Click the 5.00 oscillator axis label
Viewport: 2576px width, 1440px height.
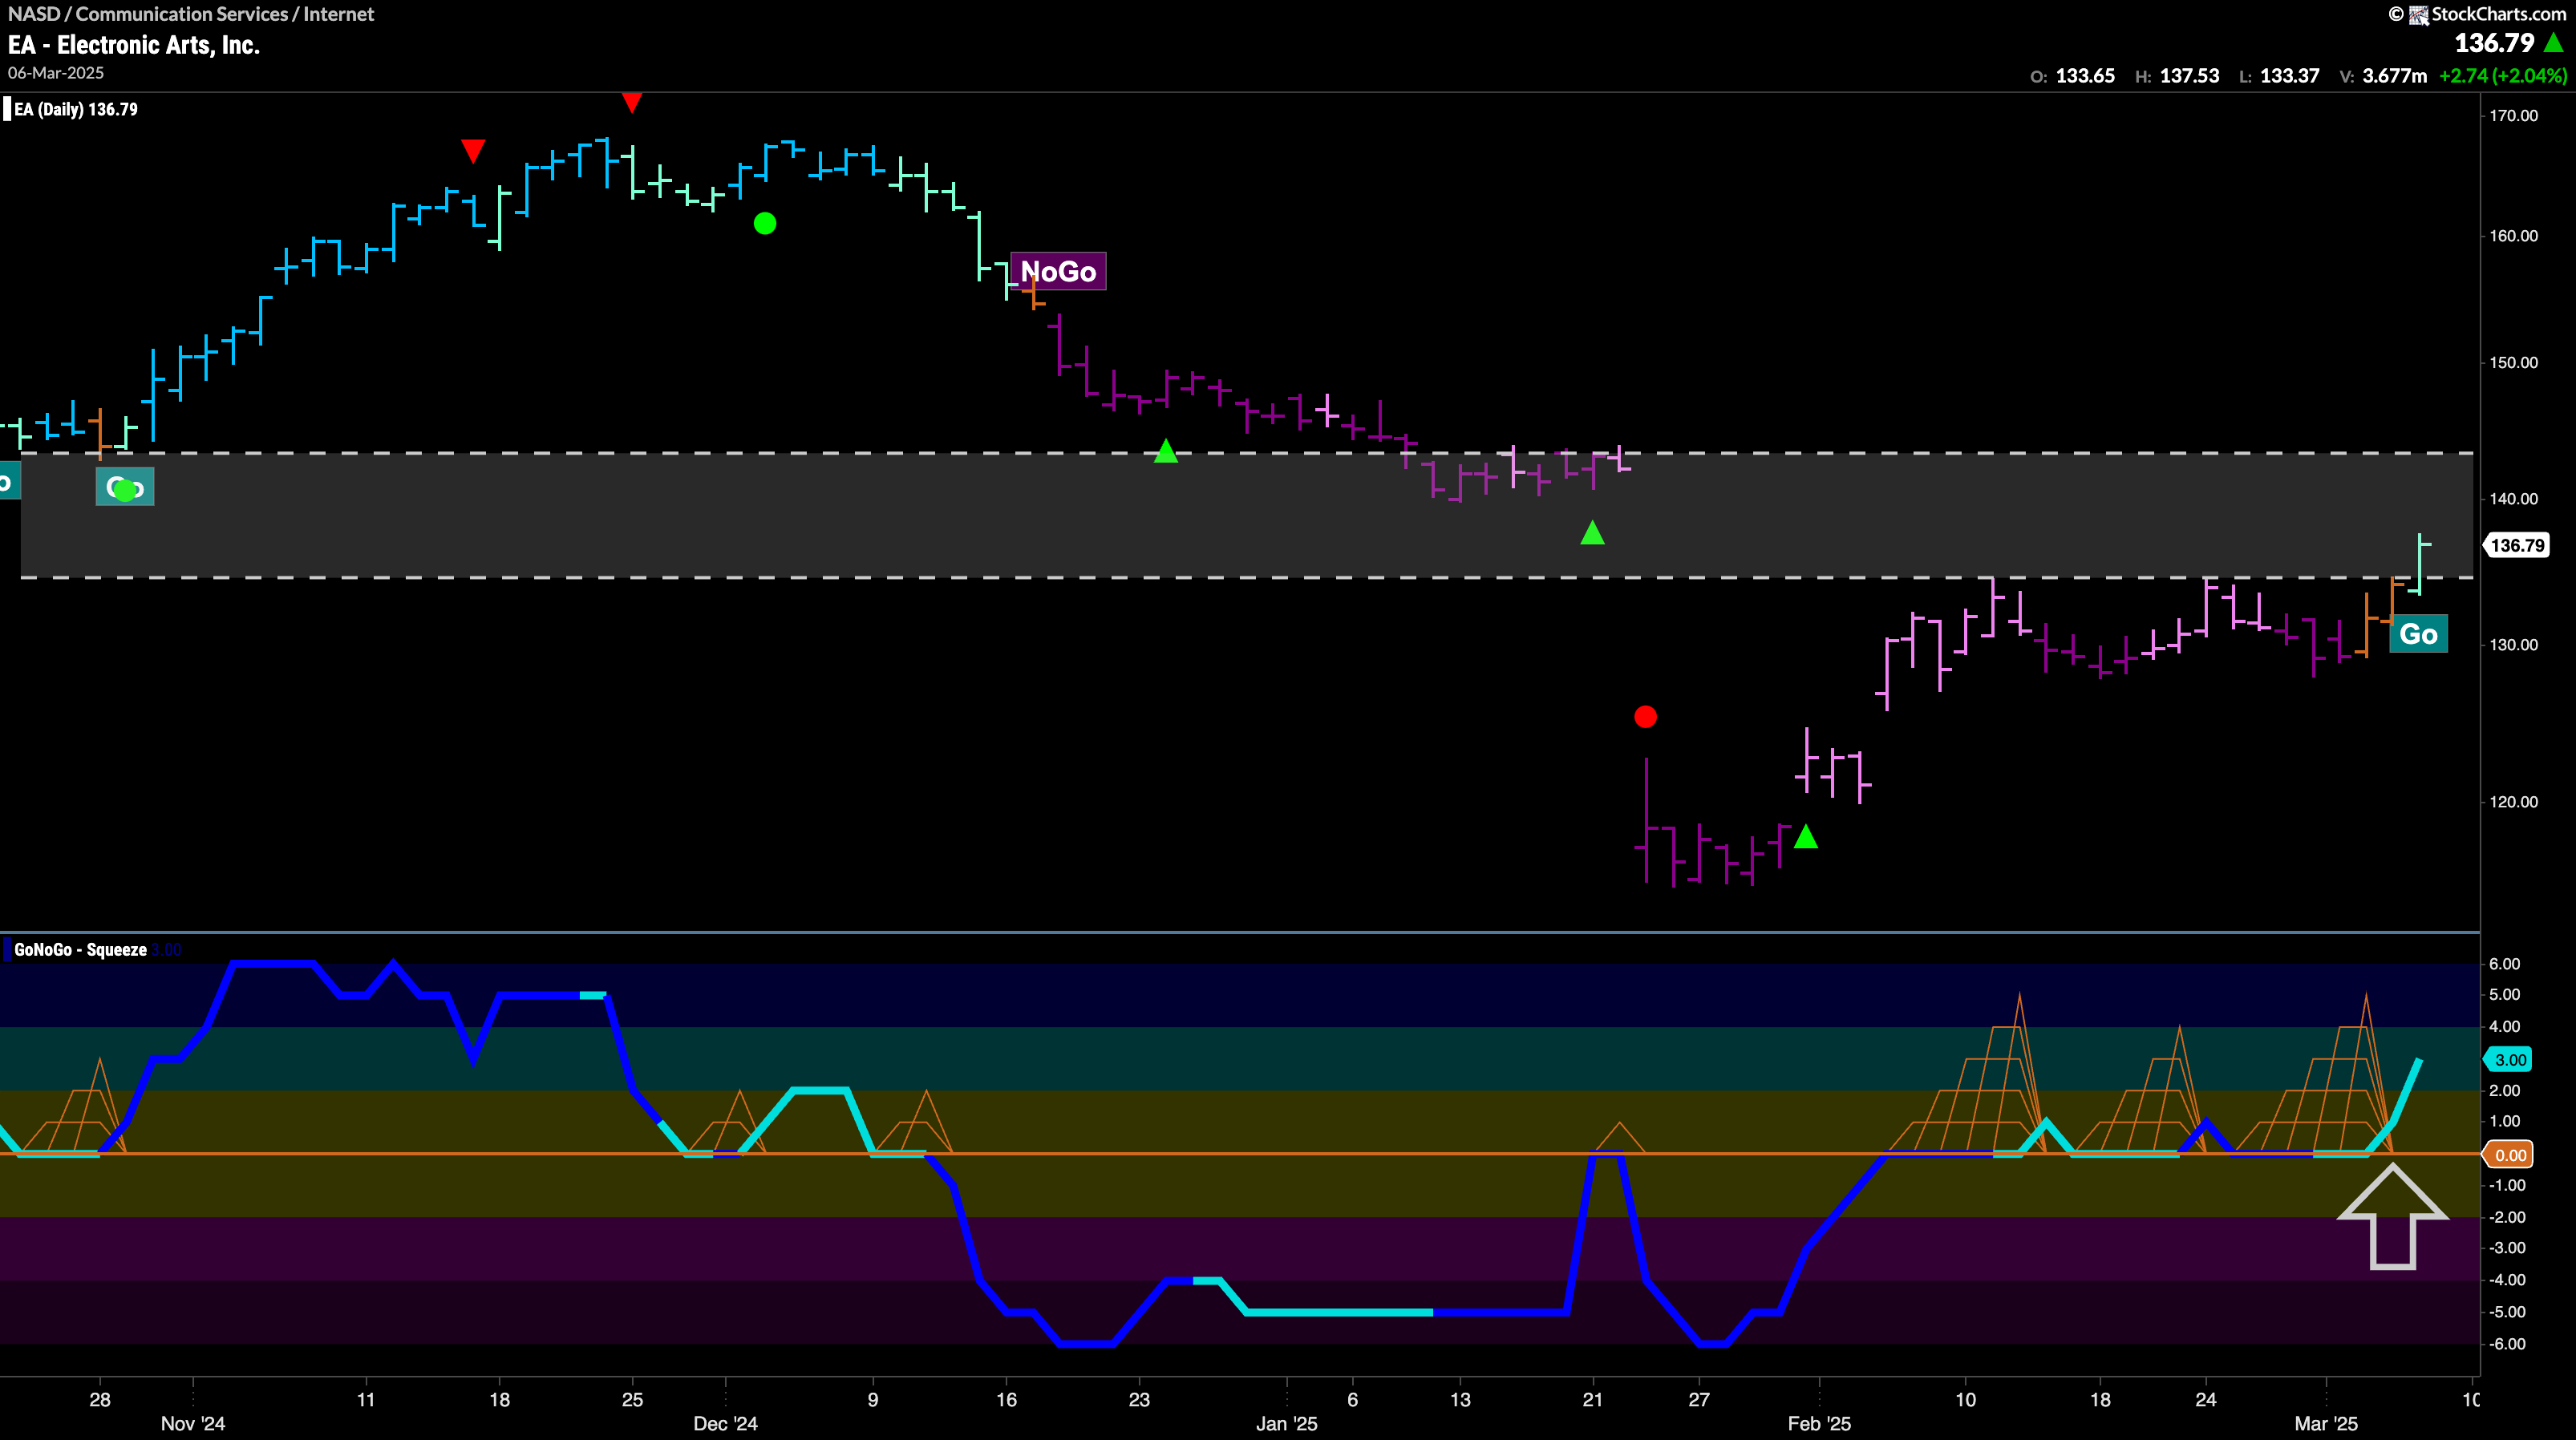click(2504, 995)
